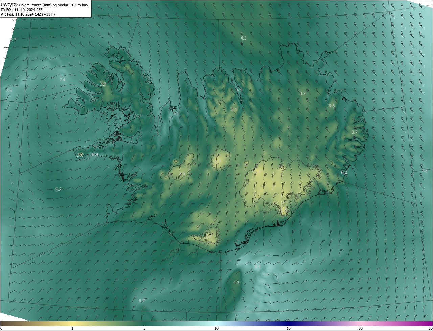Viewport: 433px width, 331px height.
Task: Click the 3.1 value label on the map
Action: (x=234, y=110)
